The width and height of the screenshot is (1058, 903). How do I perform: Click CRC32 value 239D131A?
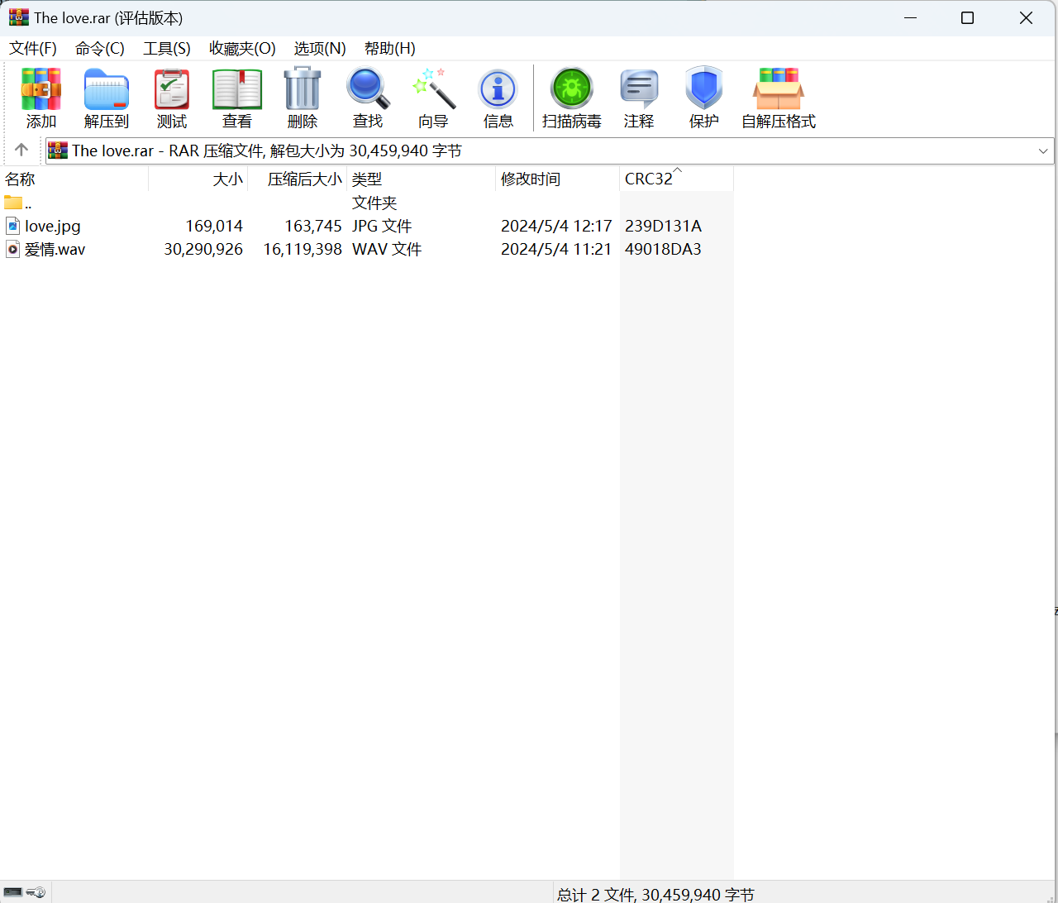pos(663,226)
